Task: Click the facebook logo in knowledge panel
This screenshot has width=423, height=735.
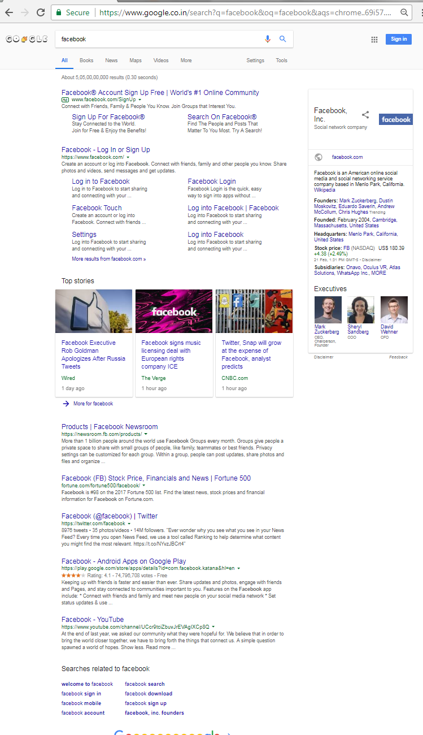Action: [x=396, y=119]
